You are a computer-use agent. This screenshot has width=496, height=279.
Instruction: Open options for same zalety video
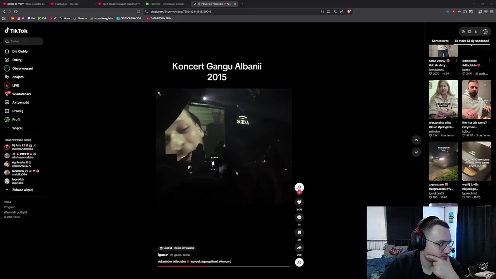pyautogui.click(x=456, y=61)
